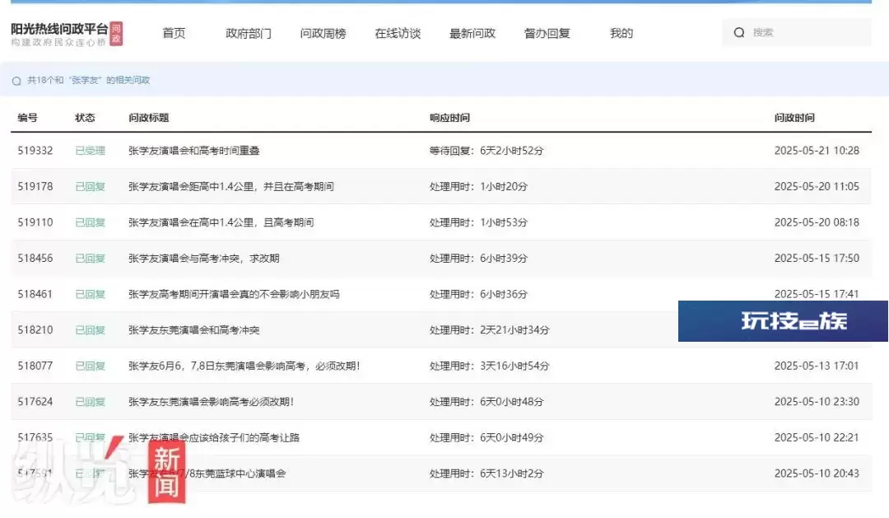Click the ID number 517624
The image size is (889, 518).
[35, 401]
